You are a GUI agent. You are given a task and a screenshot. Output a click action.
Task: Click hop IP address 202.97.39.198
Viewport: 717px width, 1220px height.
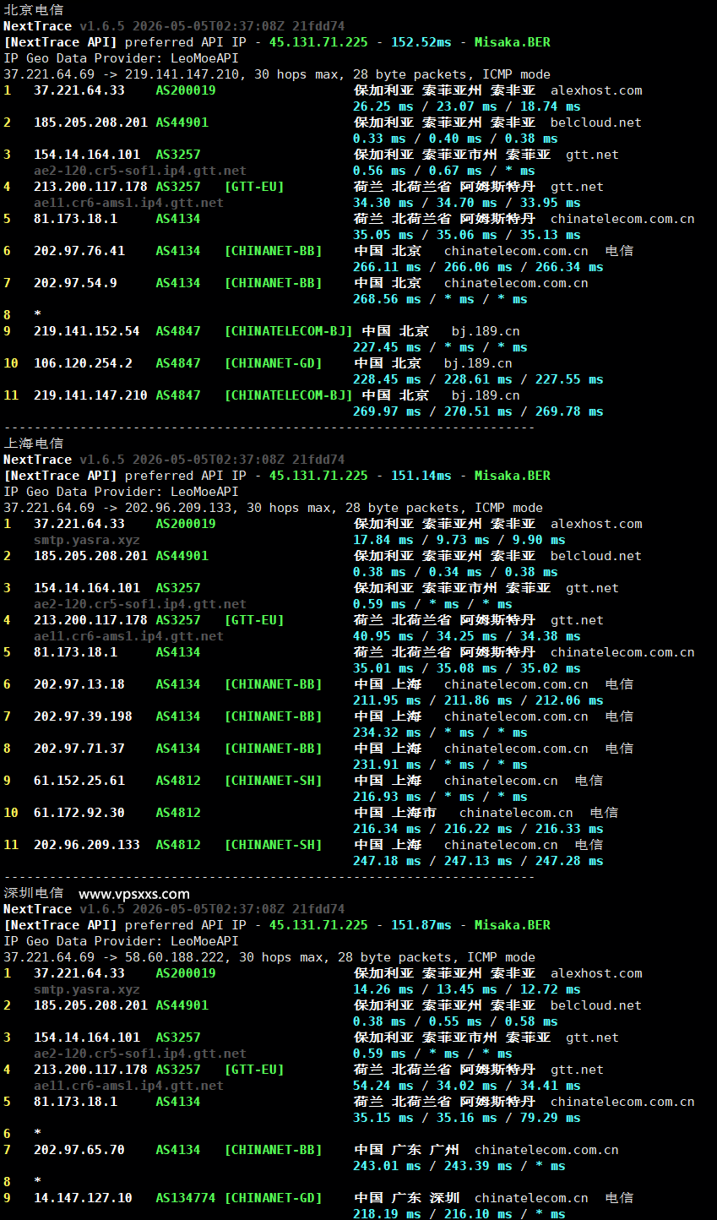tap(83, 716)
